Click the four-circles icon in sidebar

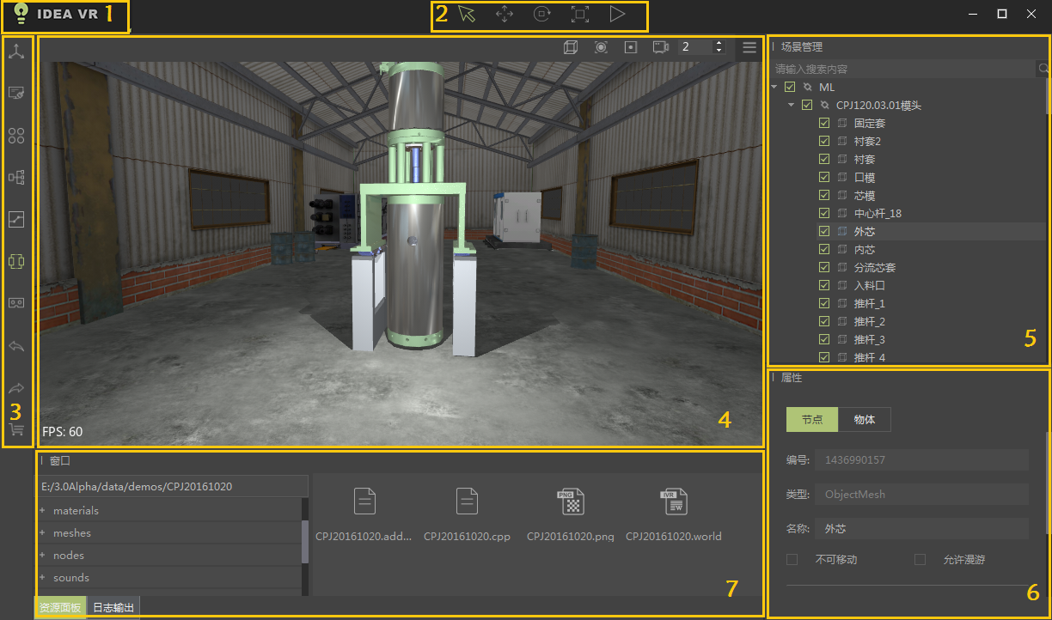16,135
